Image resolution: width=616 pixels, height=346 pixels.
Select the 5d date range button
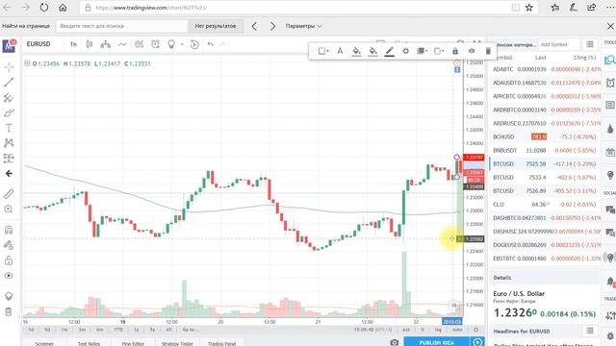coord(47,330)
